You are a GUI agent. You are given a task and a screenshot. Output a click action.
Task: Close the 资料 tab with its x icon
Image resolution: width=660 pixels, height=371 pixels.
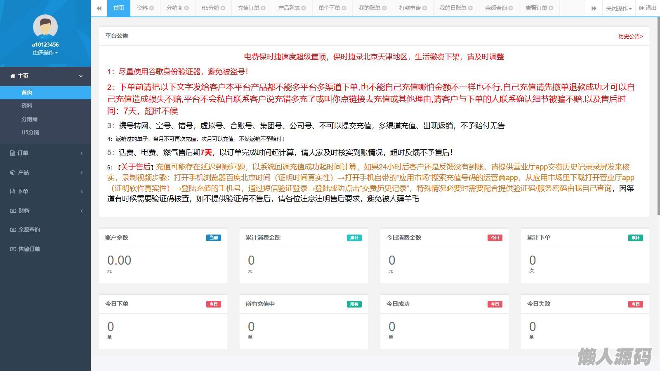coord(152,8)
